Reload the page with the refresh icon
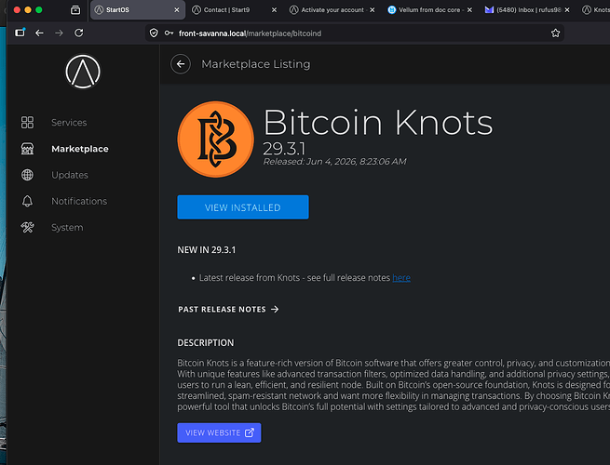Viewport: 610px width, 465px height. pos(79,33)
